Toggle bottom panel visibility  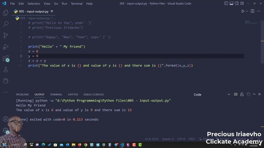click(231, 3)
